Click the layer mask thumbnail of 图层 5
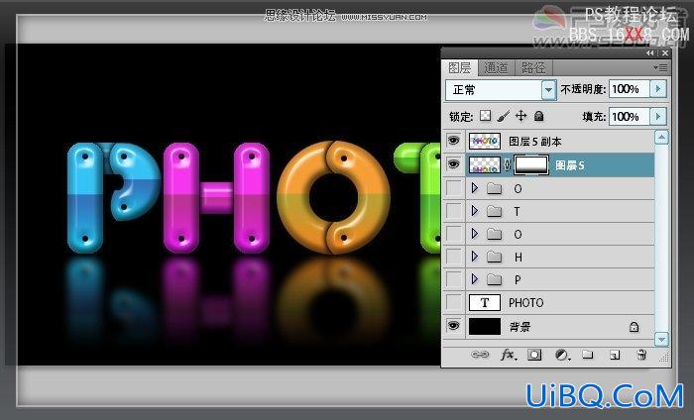The height and width of the screenshot is (420, 694). point(531,164)
